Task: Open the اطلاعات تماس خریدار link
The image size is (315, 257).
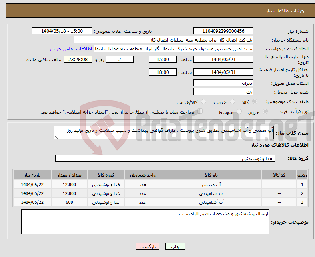Action: point(71,49)
